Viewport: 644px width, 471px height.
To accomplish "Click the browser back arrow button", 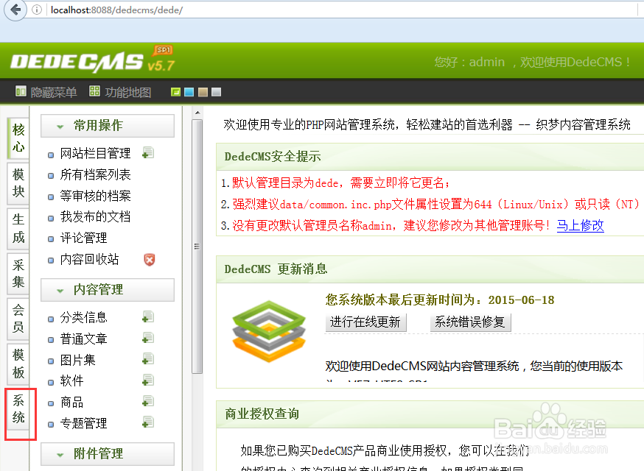I will click(x=15, y=9).
